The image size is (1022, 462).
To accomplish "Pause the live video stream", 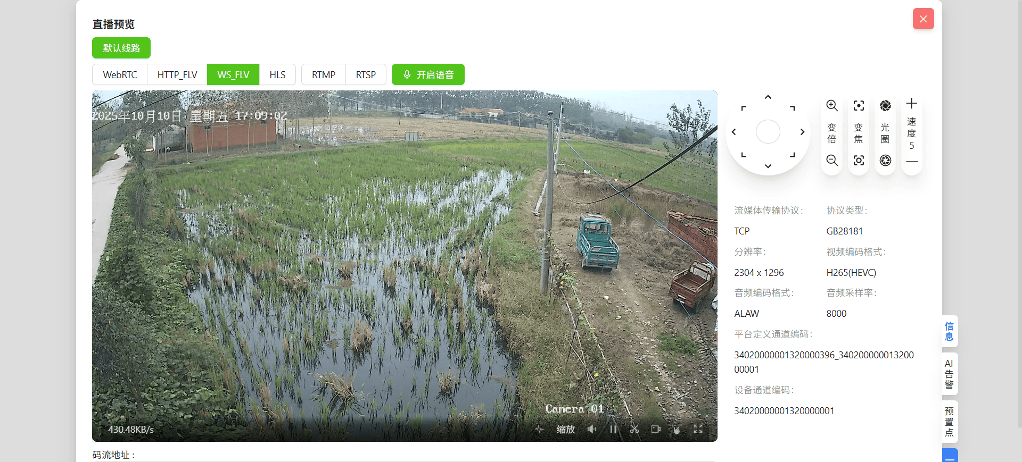I will [x=613, y=429].
